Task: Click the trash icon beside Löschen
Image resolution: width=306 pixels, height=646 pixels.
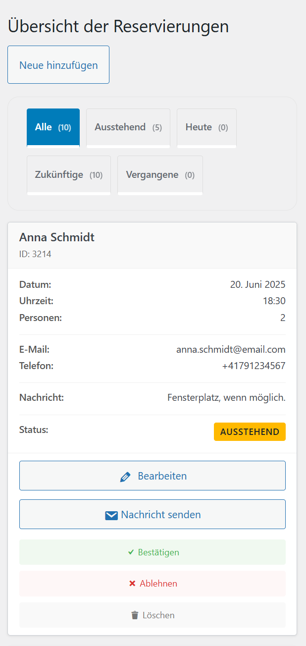Action: [135, 615]
